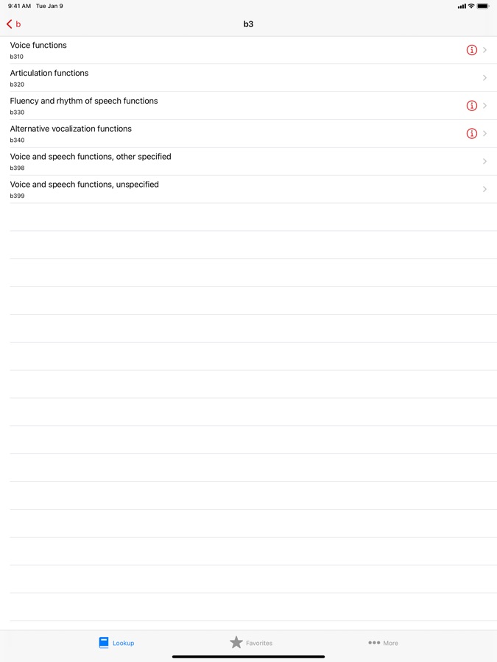The width and height of the screenshot is (497, 662).
Task: Open info for Alternative vocalization functions
Action: click(x=472, y=134)
